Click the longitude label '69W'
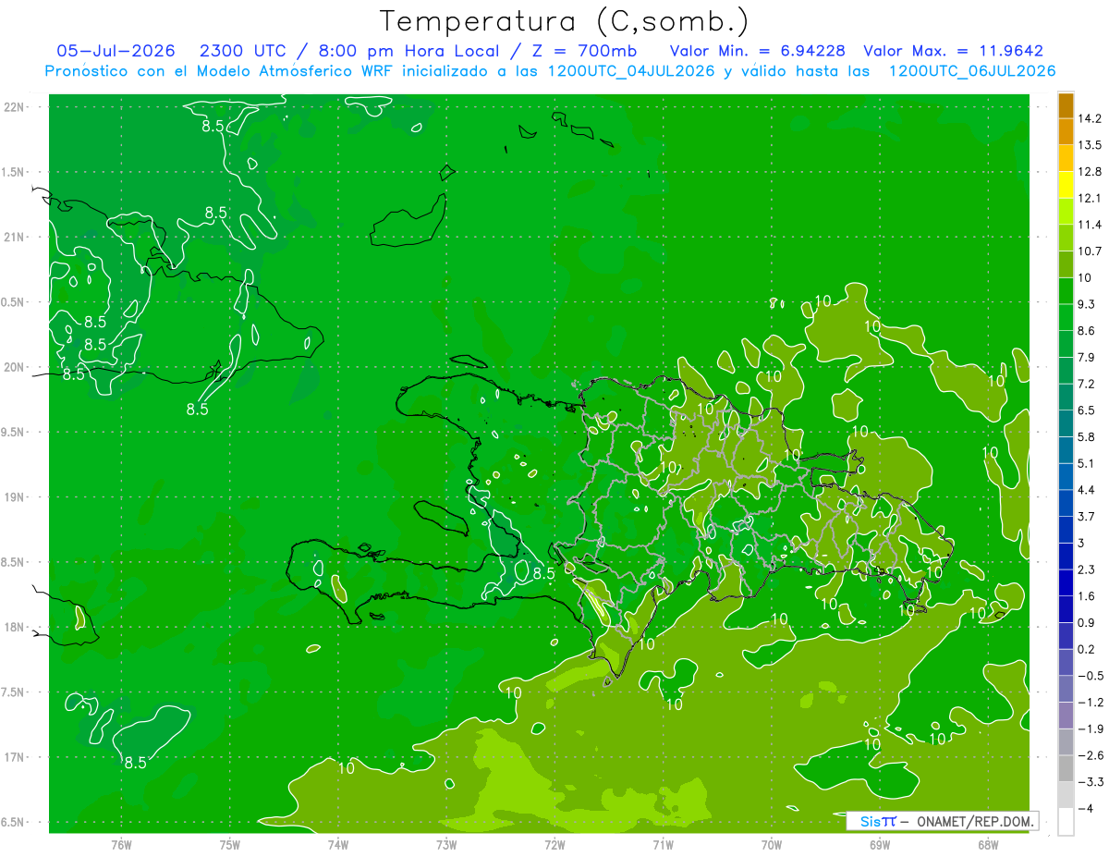1109x857 pixels. point(879,845)
